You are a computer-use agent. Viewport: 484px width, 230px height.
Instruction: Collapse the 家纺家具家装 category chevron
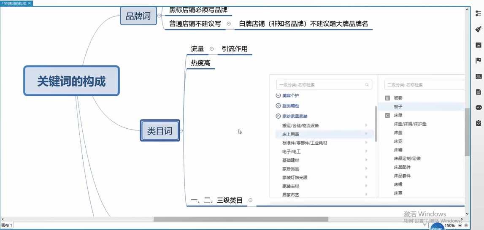pos(278,116)
